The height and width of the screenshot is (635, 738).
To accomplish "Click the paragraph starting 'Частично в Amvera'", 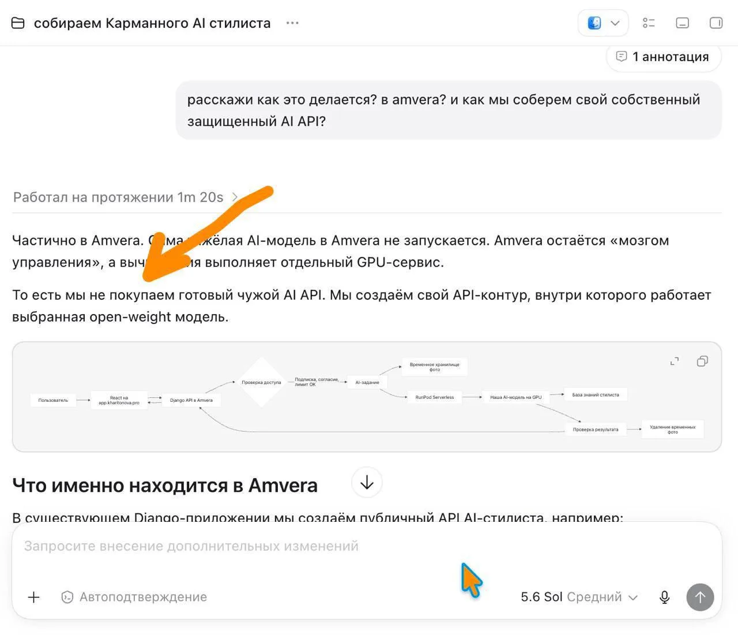I will pos(340,251).
